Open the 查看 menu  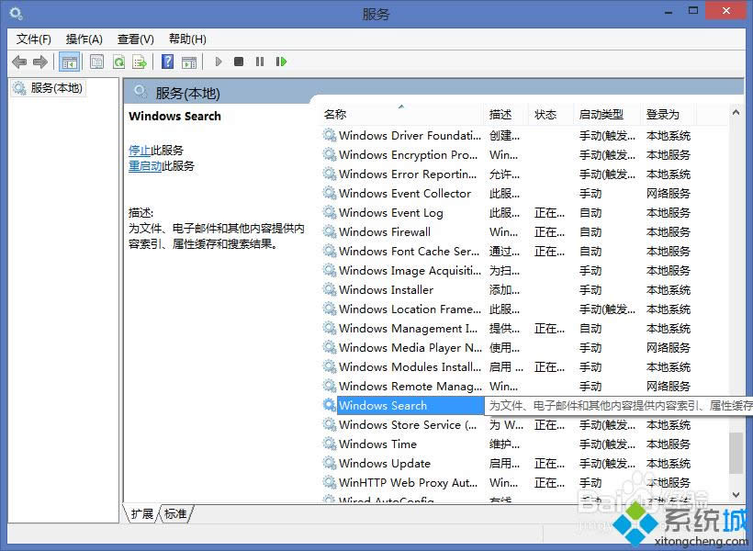coord(134,39)
